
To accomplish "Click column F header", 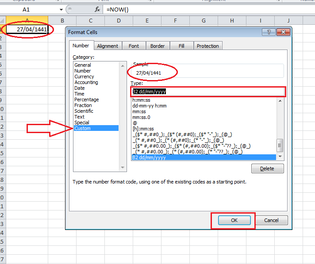I will pyautogui.click(x=175, y=20).
